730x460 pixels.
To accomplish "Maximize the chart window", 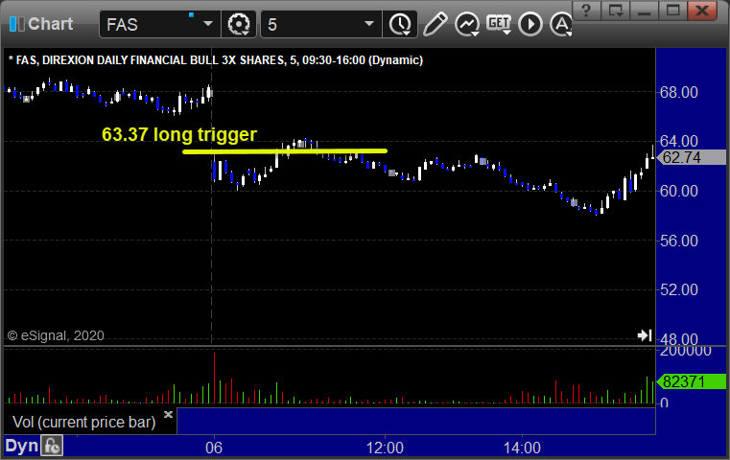I will [x=672, y=11].
